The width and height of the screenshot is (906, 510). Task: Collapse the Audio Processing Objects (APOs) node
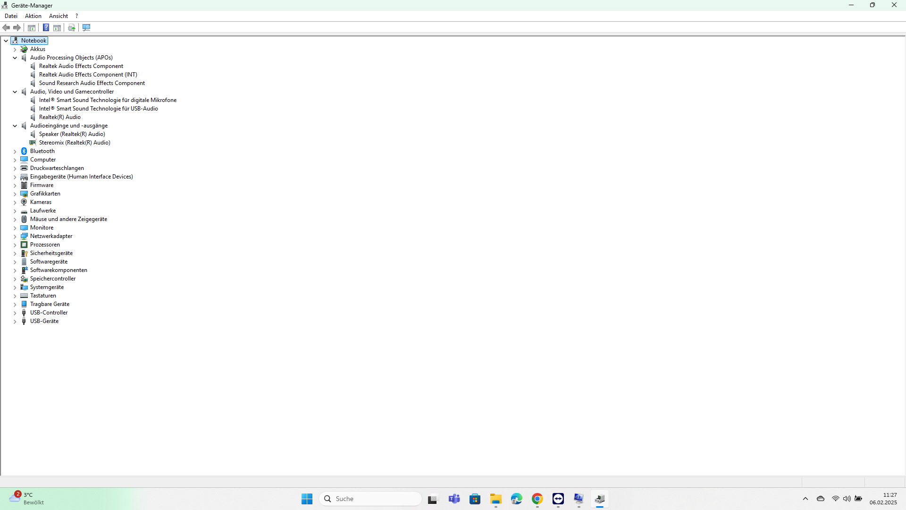coord(15,58)
